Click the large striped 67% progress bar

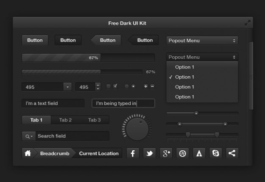point(88,58)
